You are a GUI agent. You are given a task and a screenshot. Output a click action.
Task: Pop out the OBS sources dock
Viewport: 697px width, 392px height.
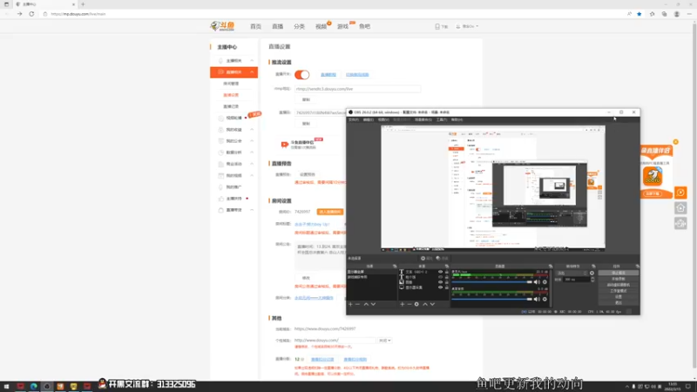tap(447, 267)
